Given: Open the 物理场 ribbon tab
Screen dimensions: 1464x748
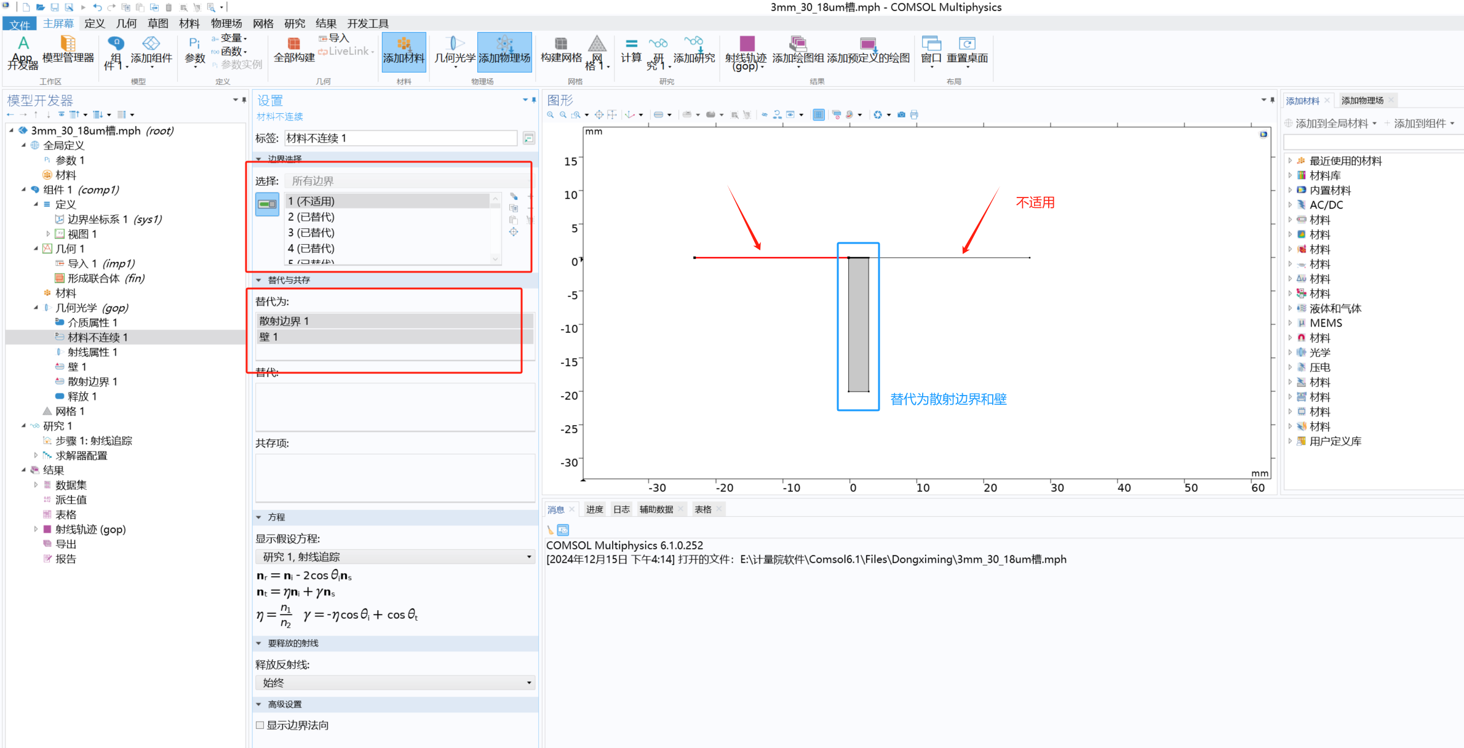Looking at the screenshot, I should [x=226, y=23].
